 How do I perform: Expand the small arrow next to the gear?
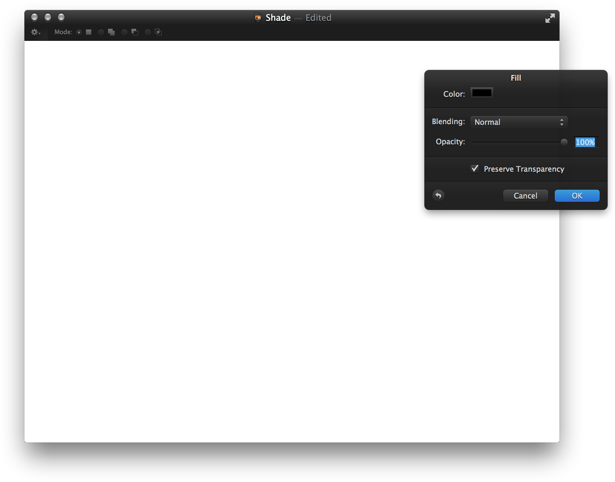[x=39, y=33]
